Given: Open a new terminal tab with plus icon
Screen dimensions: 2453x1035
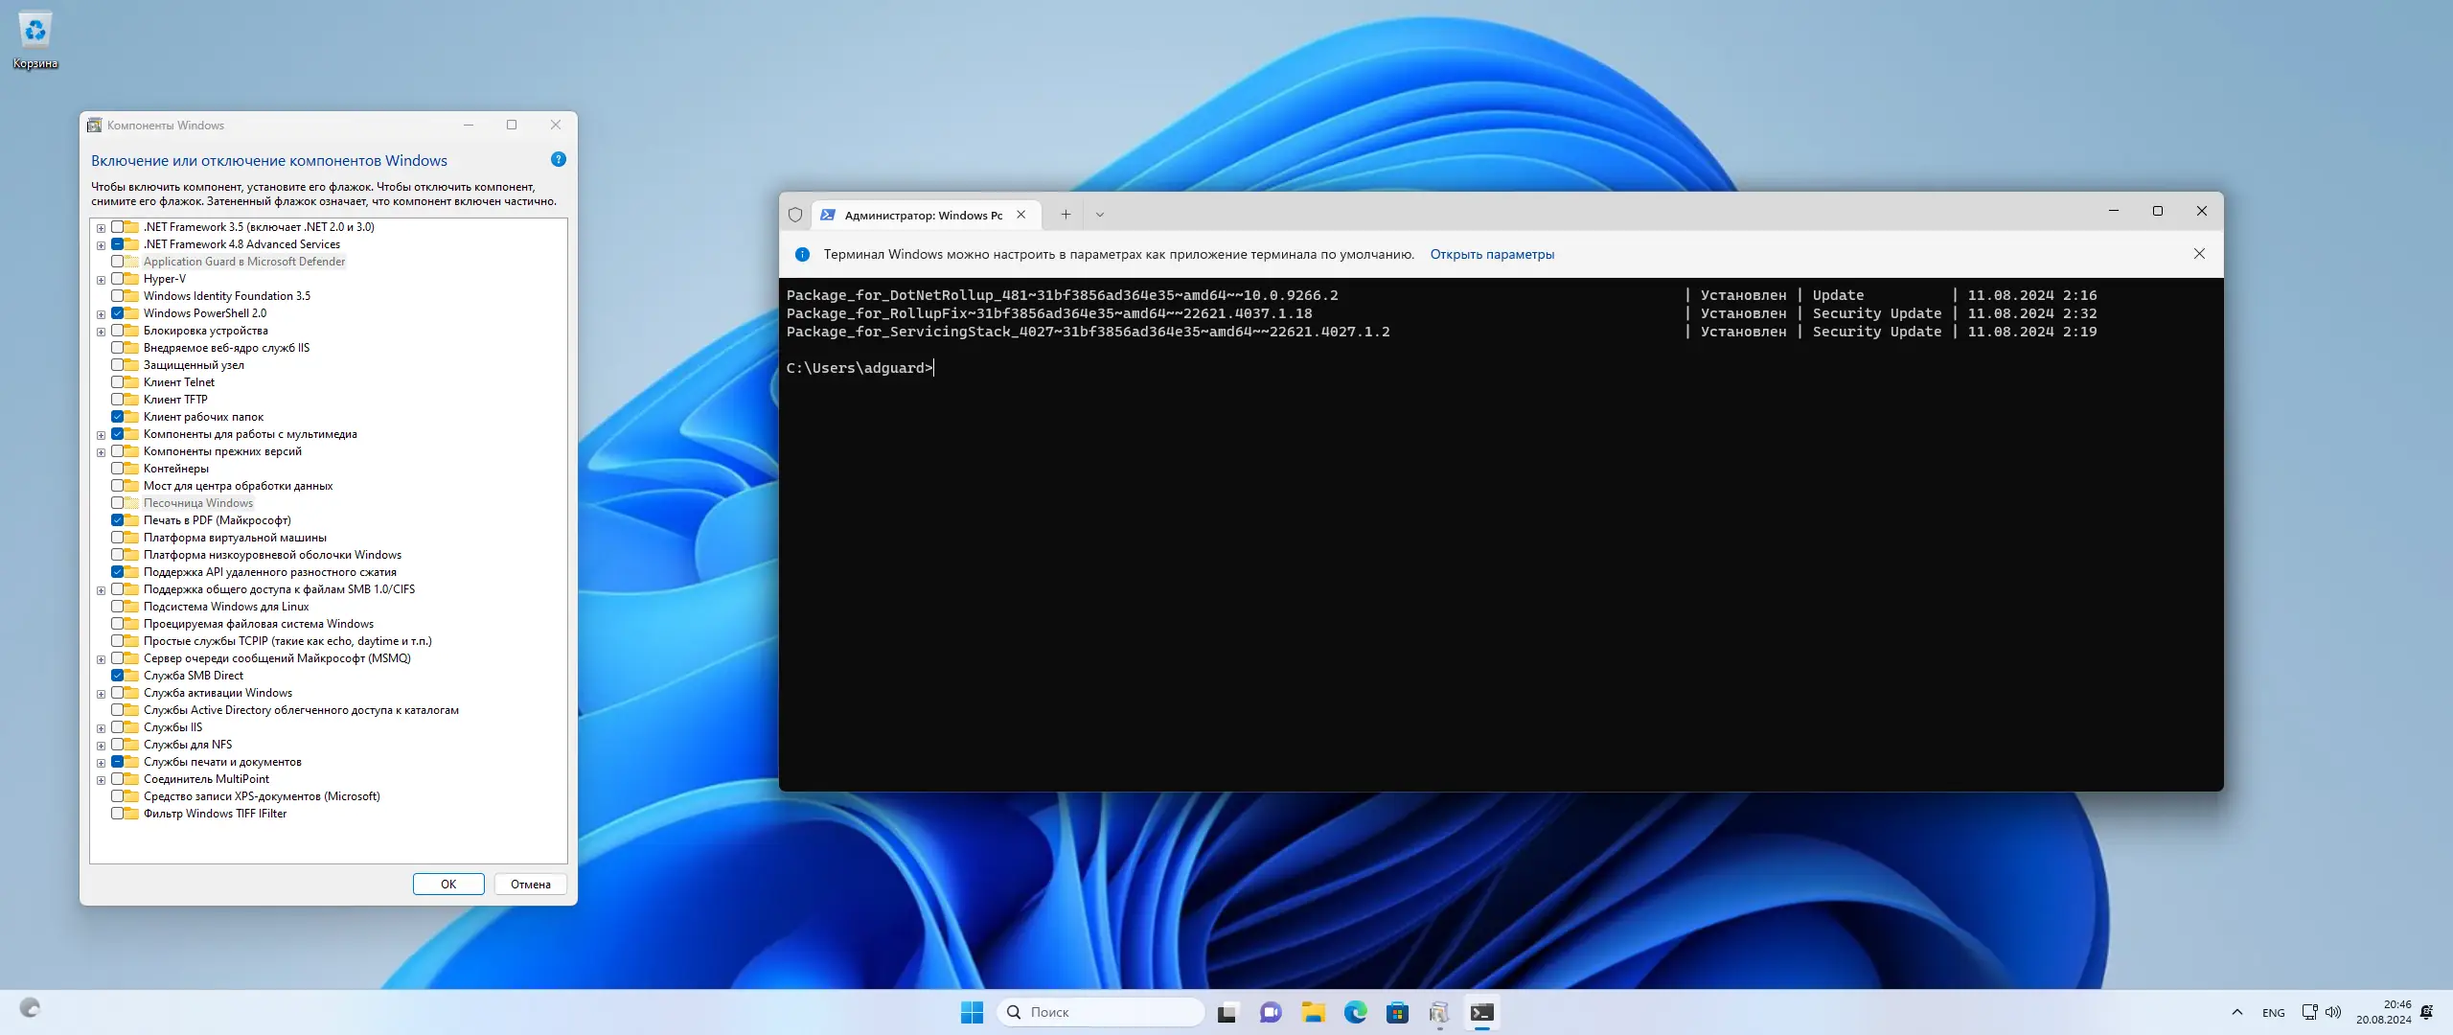Looking at the screenshot, I should [1066, 215].
